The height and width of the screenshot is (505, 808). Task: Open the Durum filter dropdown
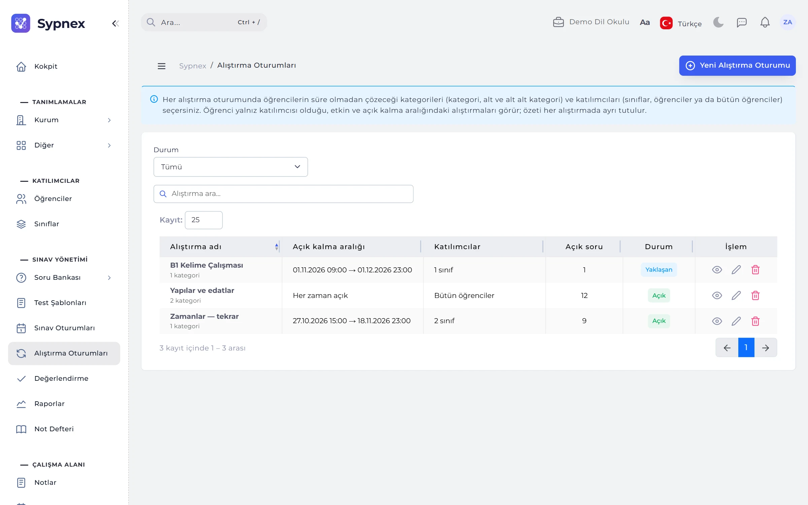click(231, 167)
